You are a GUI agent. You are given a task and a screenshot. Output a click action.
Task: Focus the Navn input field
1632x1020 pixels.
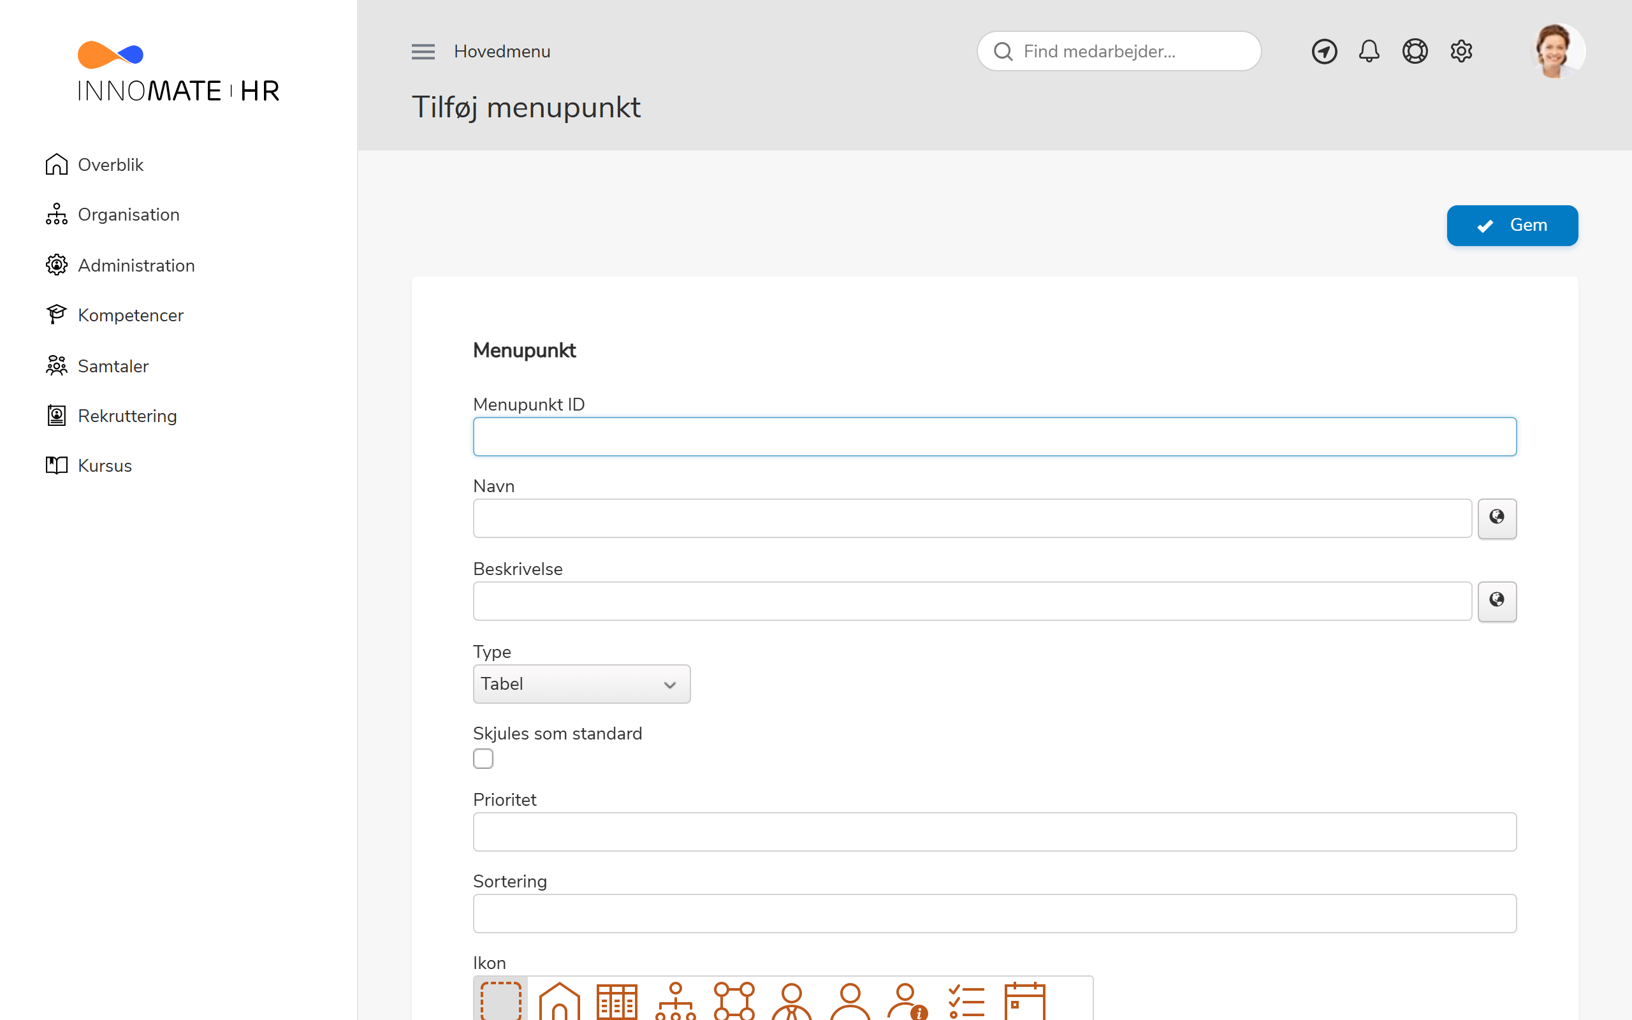click(x=972, y=518)
